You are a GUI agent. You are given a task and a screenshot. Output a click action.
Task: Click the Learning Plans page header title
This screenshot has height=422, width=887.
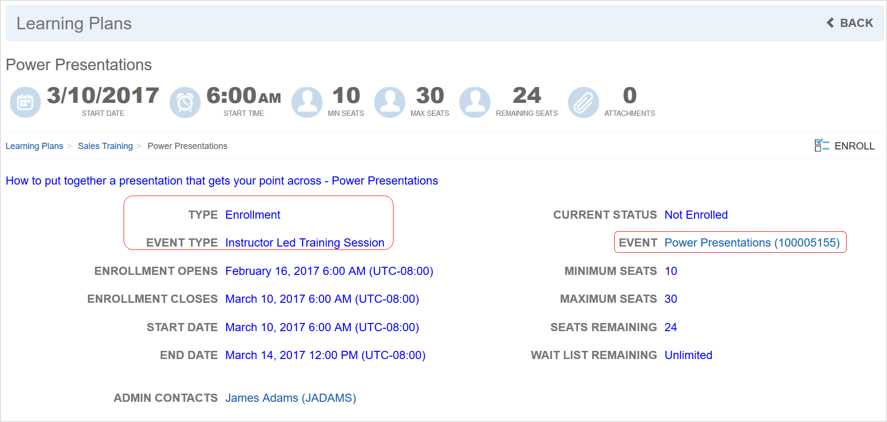coord(74,24)
